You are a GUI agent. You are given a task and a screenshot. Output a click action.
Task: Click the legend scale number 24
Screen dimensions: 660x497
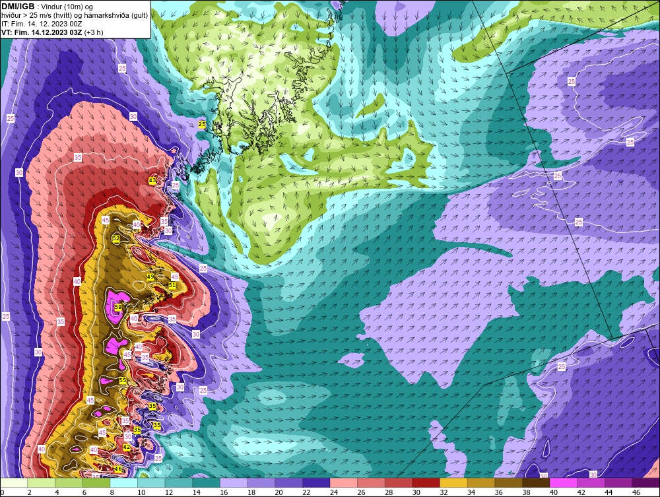[x=334, y=492]
